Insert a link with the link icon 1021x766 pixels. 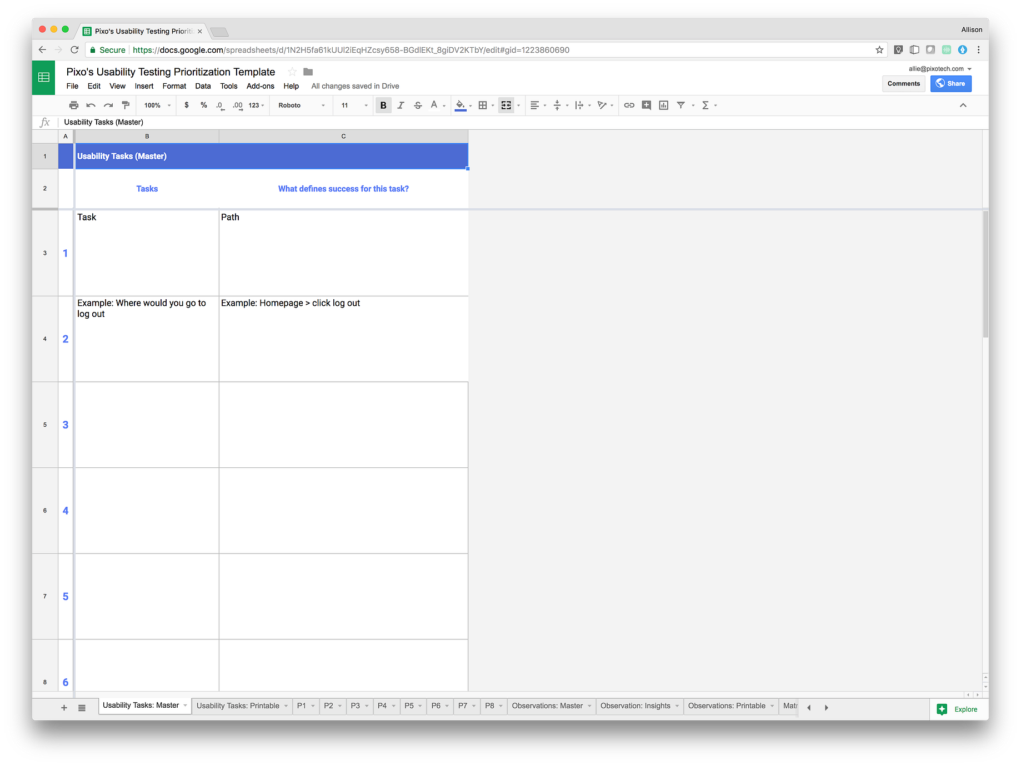[629, 105]
